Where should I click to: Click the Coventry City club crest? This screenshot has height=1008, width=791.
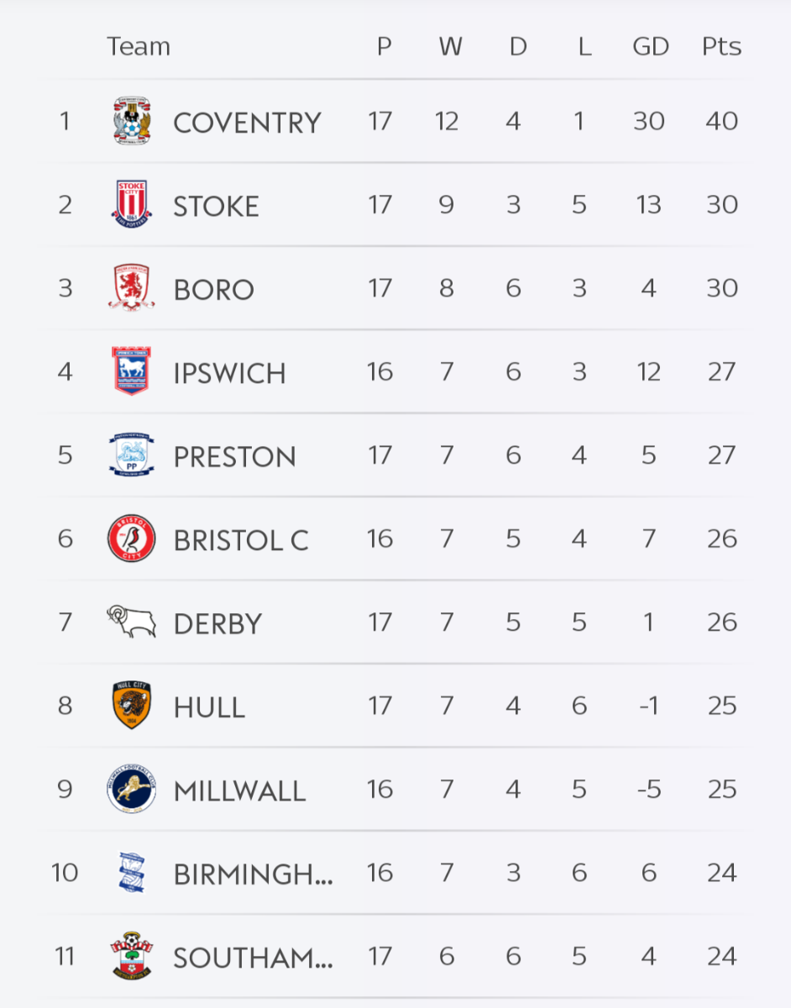point(132,121)
